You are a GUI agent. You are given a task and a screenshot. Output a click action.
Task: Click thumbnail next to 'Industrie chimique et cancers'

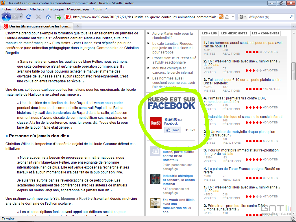(x=155, y=179)
